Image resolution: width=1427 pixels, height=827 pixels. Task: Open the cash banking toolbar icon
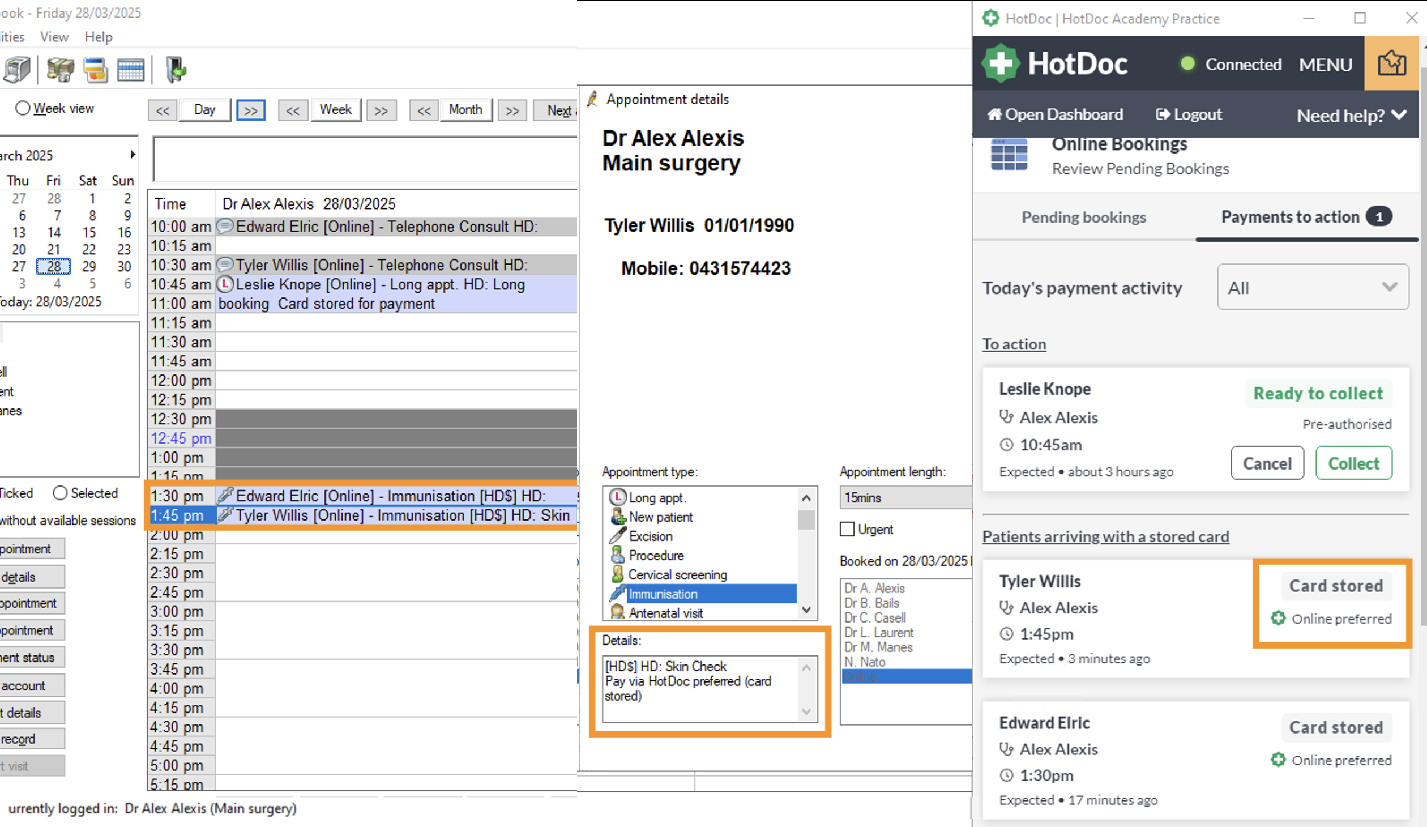[61, 70]
